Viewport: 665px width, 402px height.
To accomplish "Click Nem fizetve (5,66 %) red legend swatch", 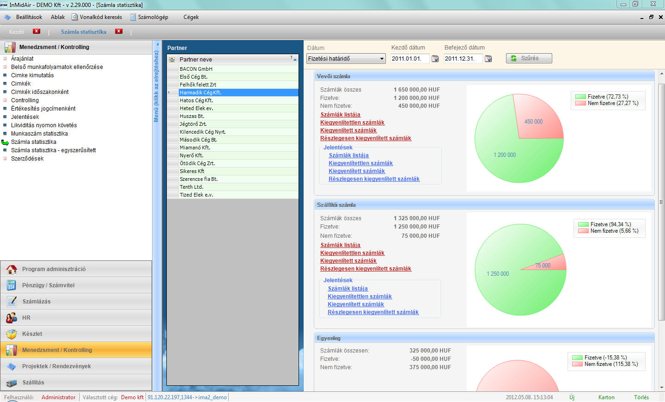I will [x=583, y=231].
